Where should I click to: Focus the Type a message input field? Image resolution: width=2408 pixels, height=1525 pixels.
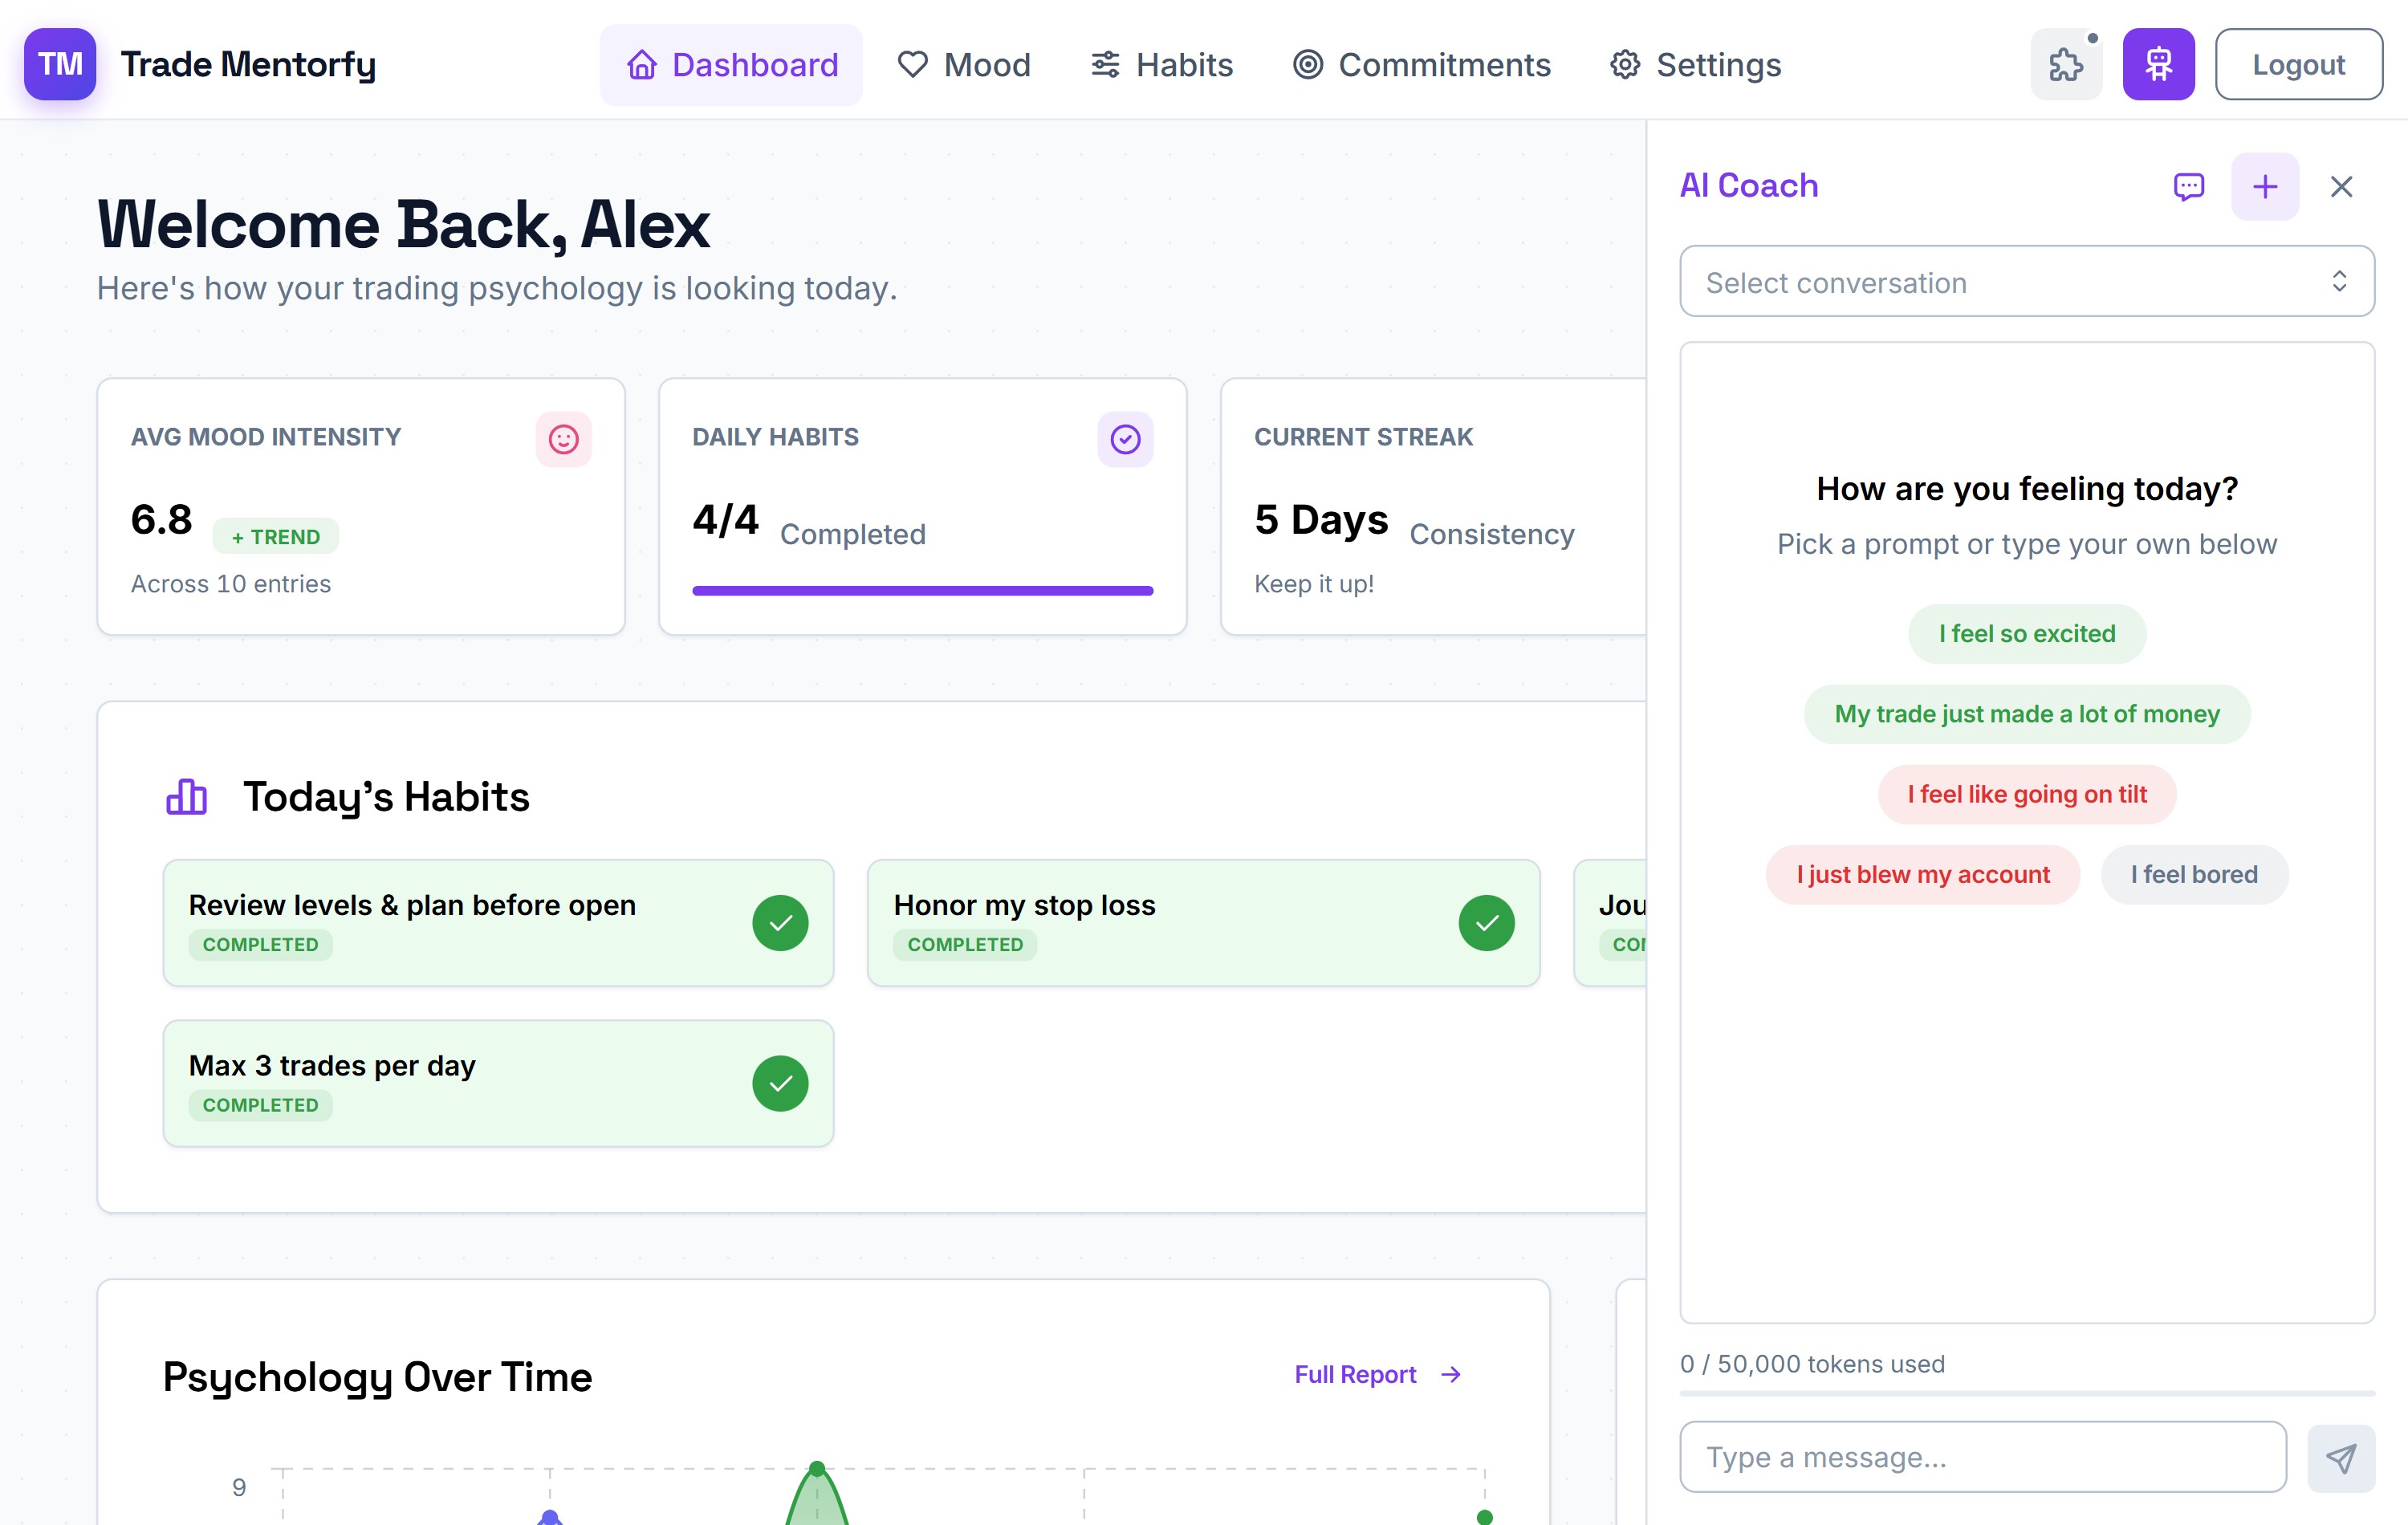[1983, 1457]
